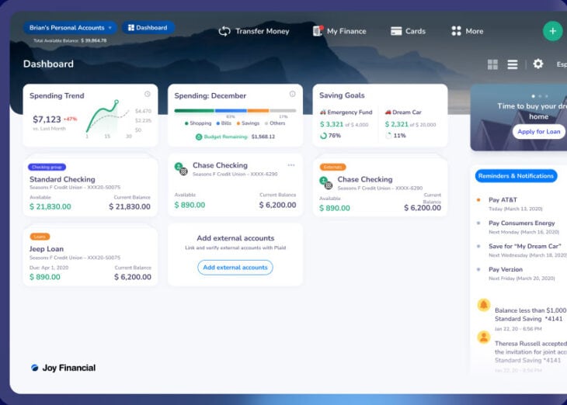Image resolution: width=567 pixels, height=405 pixels.
Task: Open Brian's Personal Accounts dropdown
Action: 70,28
